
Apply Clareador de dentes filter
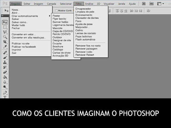(87, 18)
